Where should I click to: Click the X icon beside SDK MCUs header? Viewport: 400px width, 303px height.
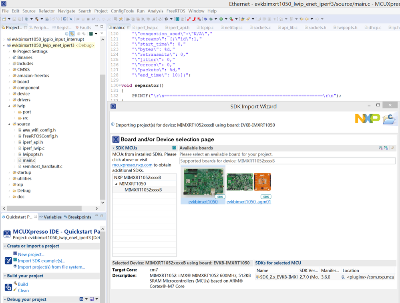point(174,148)
